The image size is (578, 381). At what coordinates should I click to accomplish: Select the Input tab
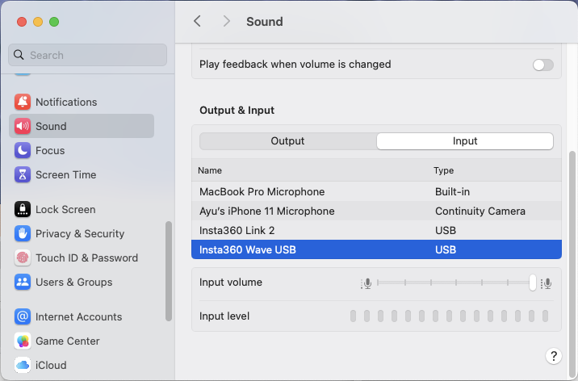pyautogui.click(x=465, y=141)
